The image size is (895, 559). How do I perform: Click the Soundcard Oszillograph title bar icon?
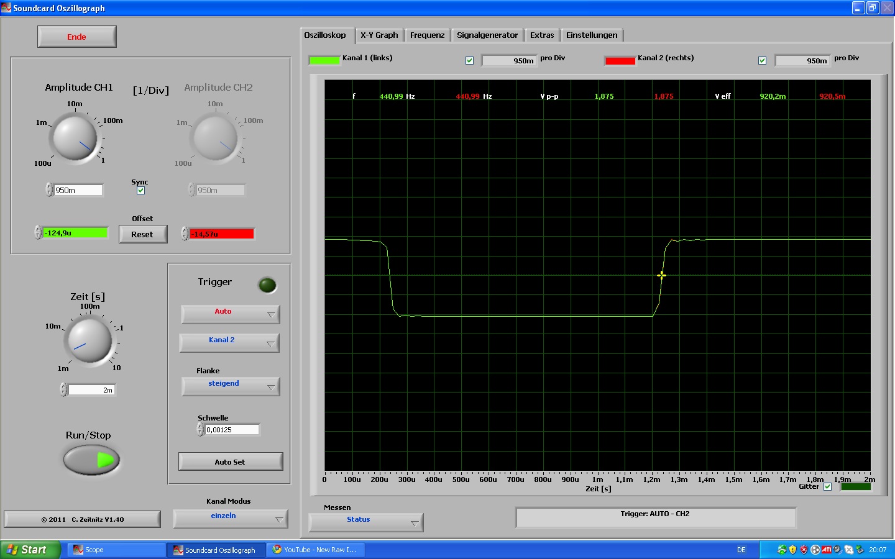[x=6, y=7]
